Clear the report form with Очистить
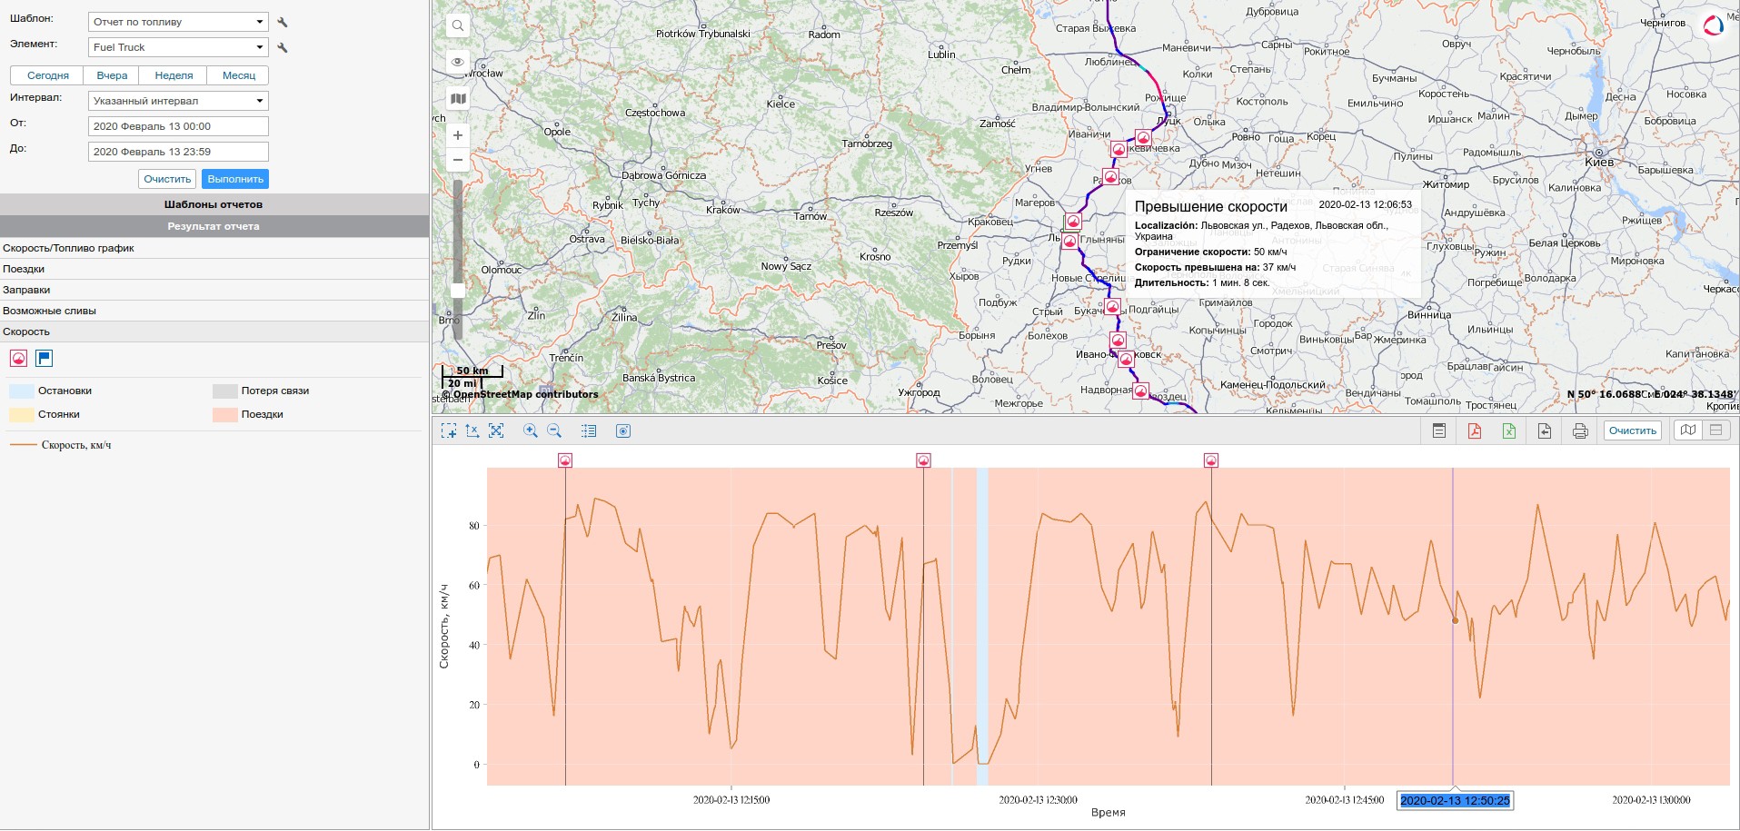Viewport: 1740px width, 831px height. point(167,179)
